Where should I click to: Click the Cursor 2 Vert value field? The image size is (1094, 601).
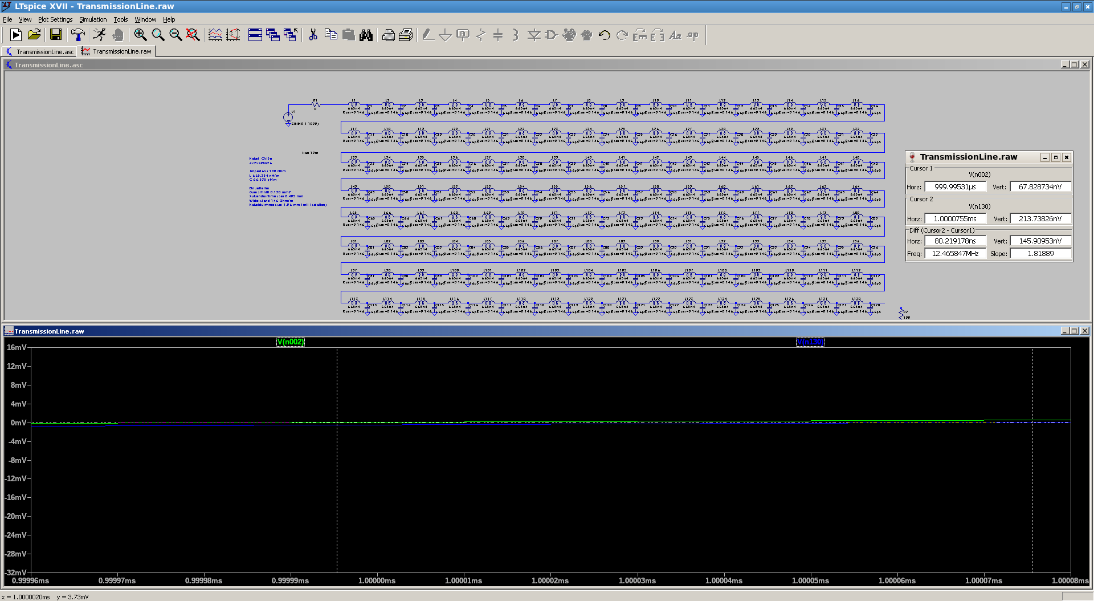click(1040, 219)
